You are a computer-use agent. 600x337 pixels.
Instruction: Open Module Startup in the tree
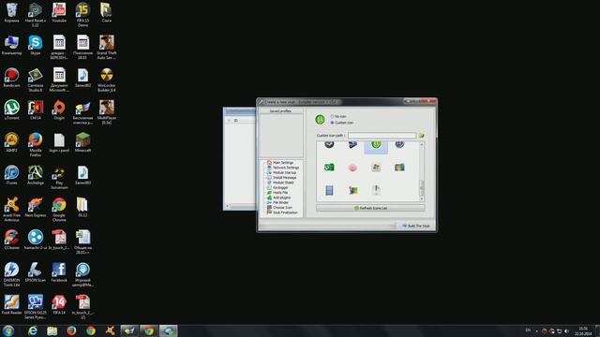pyautogui.click(x=284, y=172)
